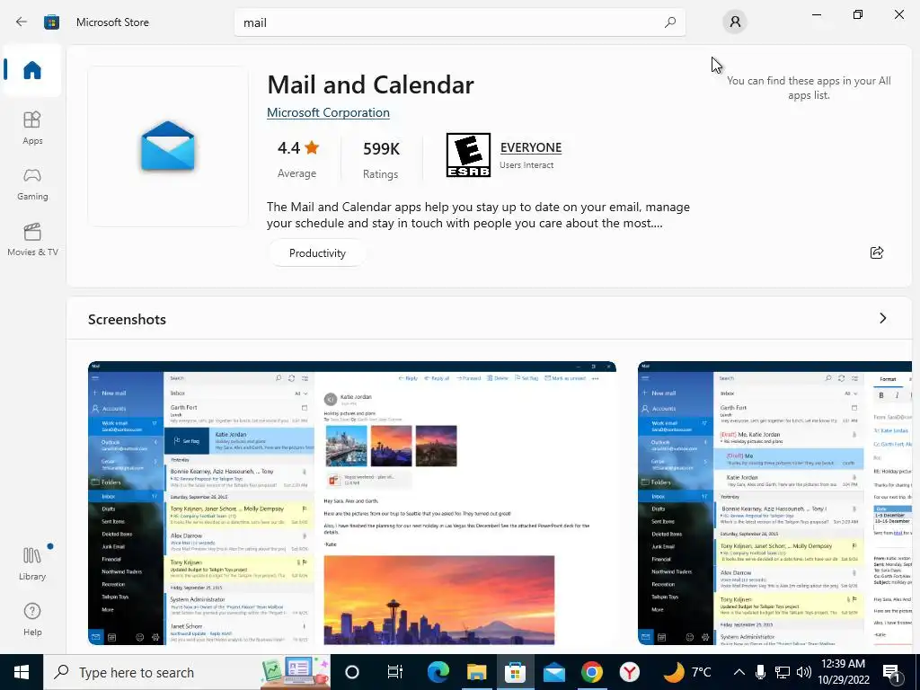The height and width of the screenshot is (690, 920).
Task: Open the notification center icon
Action: (x=892, y=674)
